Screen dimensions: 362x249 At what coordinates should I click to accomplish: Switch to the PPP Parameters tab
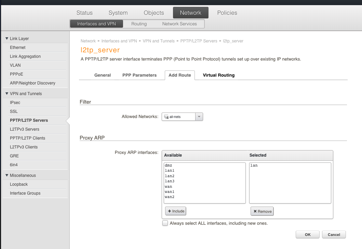point(139,75)
